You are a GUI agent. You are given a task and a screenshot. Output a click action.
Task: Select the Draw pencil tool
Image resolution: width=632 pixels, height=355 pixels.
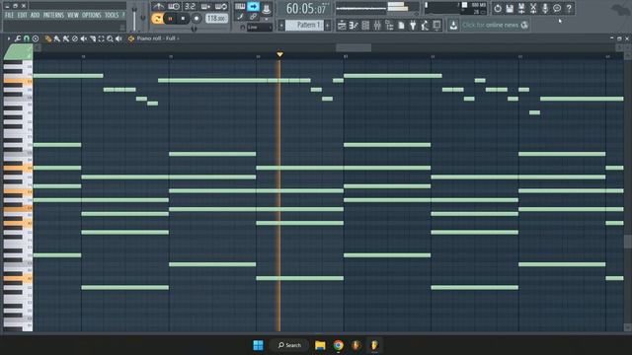[x=48, y=38]
